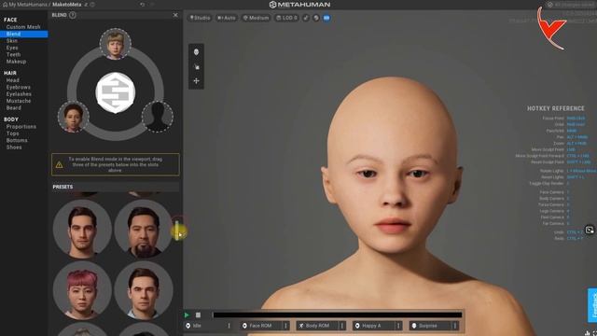The image size is (597, 336).
Task: Click the MetaHuman logo in title bar
Action: (x=299, y=5)
